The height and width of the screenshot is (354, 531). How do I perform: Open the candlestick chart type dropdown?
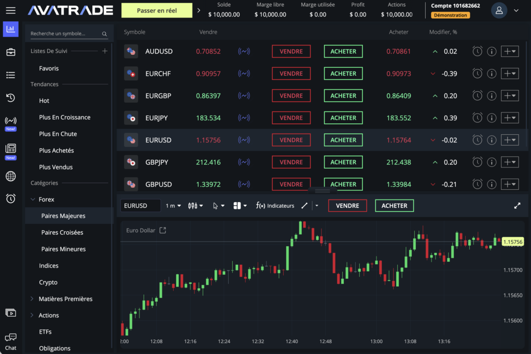195,206
